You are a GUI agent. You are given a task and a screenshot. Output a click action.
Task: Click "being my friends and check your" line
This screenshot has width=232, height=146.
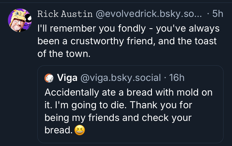(x=118, y=118)
